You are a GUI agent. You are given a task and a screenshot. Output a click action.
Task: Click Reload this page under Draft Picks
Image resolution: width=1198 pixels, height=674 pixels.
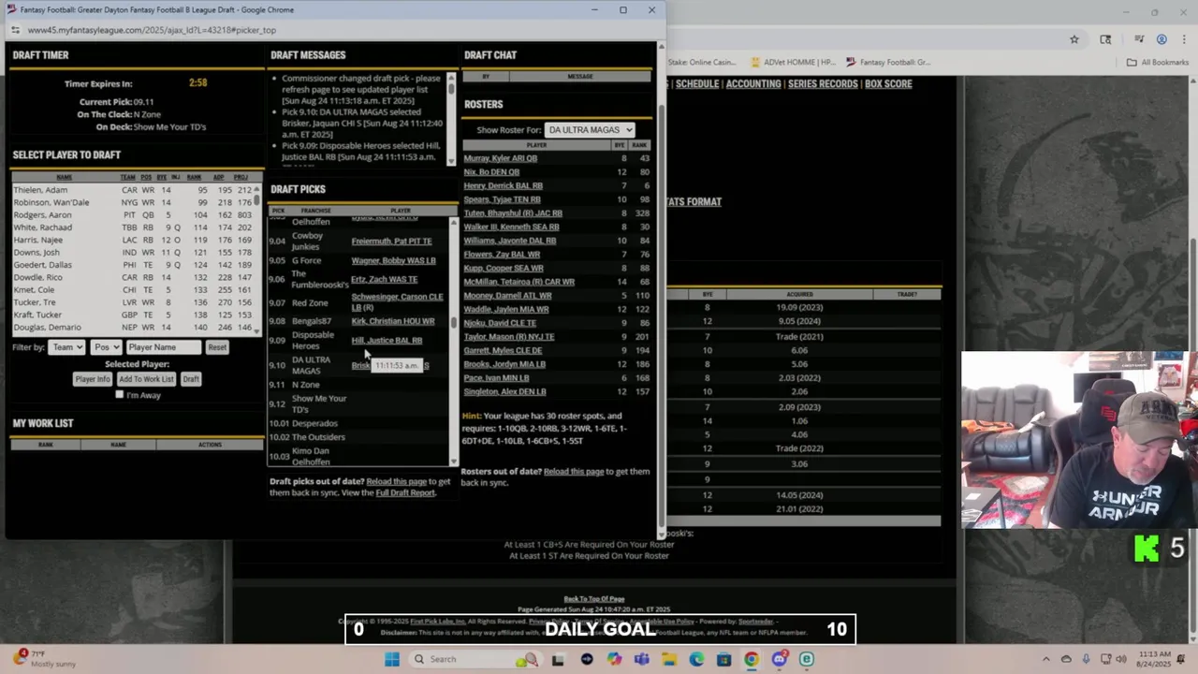coord(396,481)
